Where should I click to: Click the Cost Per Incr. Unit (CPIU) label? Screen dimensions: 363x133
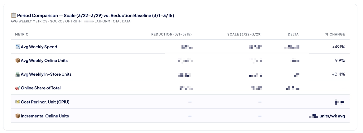point(45,102)
